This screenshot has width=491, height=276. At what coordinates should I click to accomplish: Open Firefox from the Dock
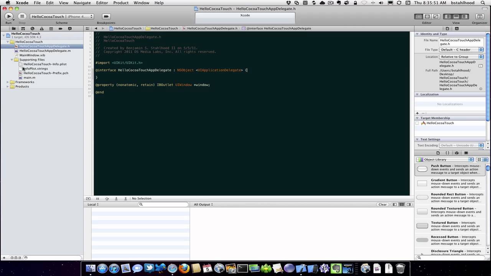[184, 268]
